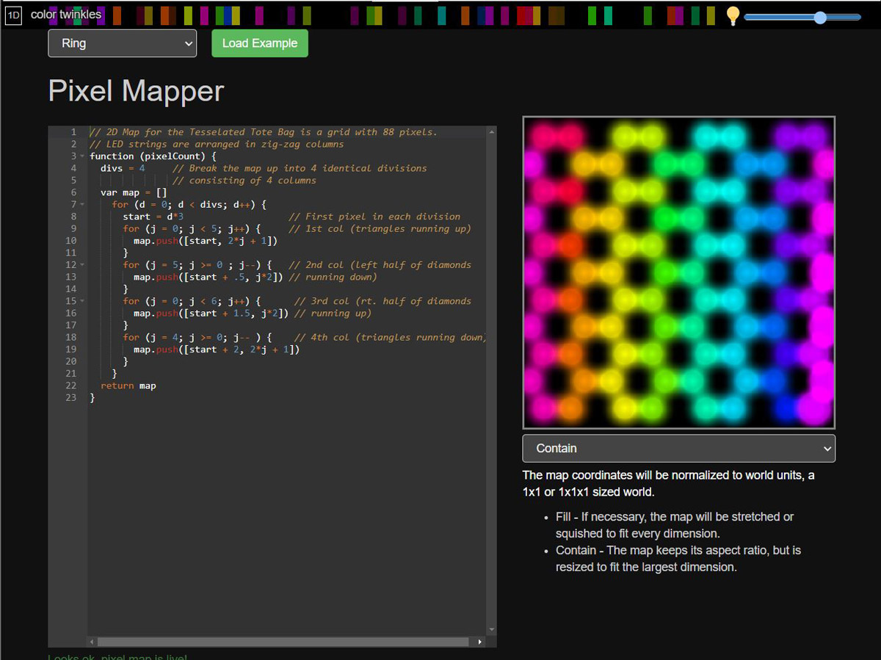This screenshot has width=881, height=660.
Task: Click line number 23 in the gutter
Action: (x=70, y=397)
